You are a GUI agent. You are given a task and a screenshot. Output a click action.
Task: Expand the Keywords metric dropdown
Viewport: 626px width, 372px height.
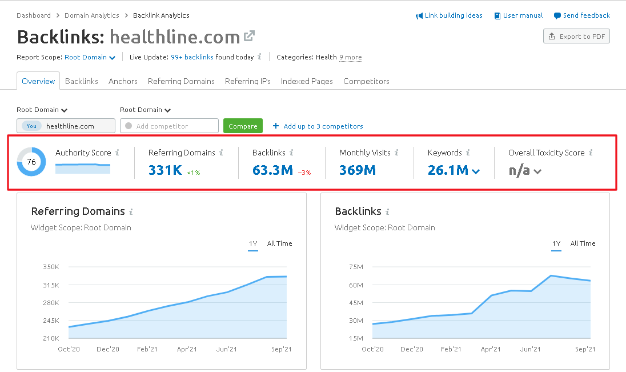click(475, 170)
